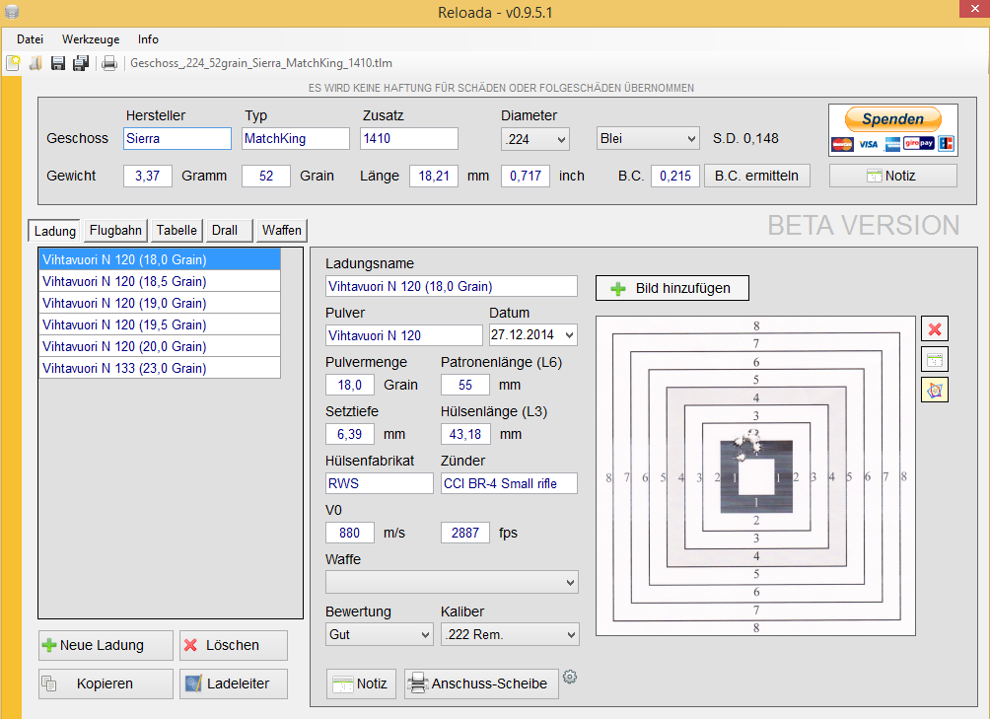
Task: Switch to the Flugbahn tab
Action: tap(115, 231)
